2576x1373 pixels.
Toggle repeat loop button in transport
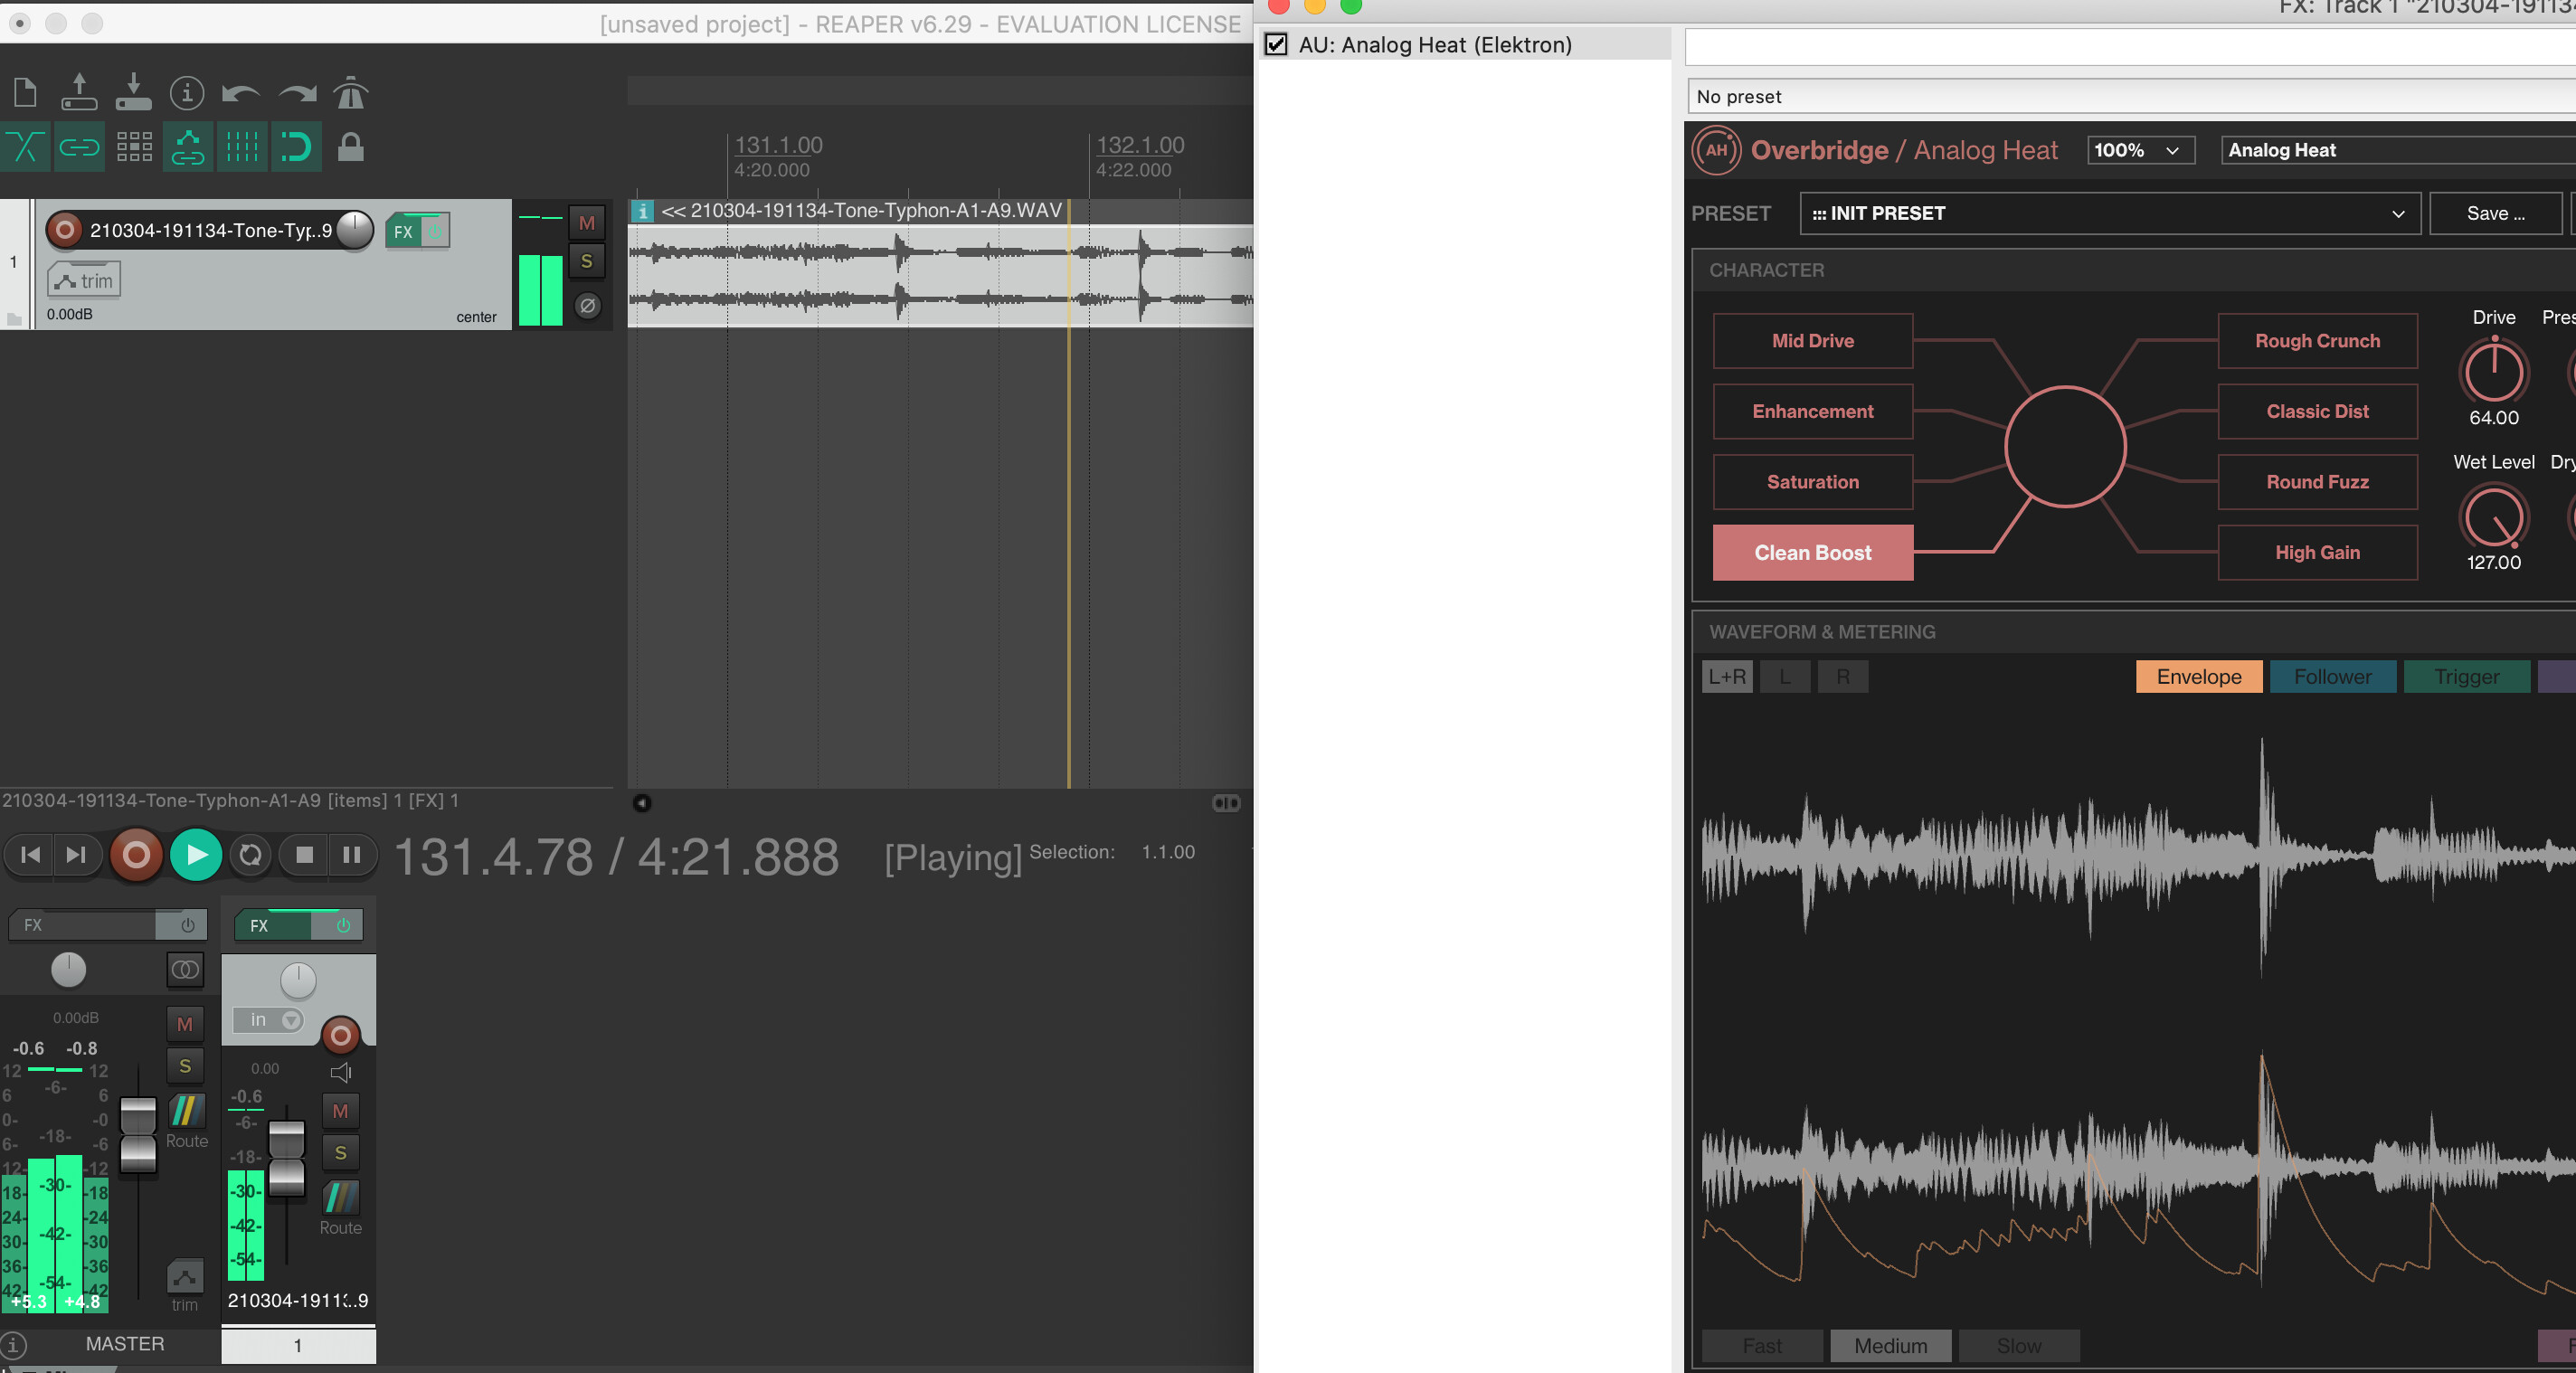click(251, 855)
